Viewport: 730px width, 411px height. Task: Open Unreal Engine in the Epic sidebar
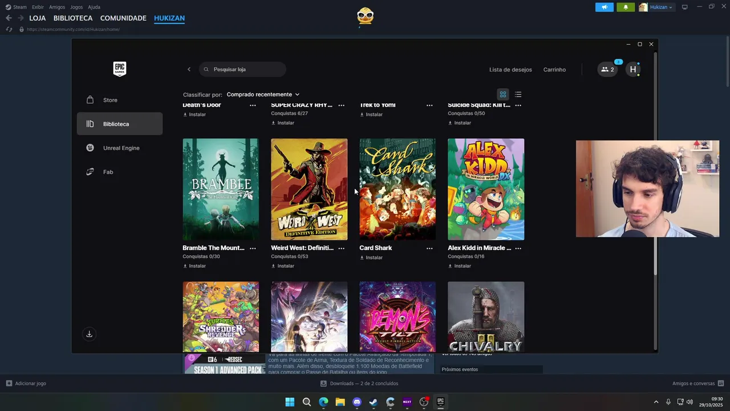click(x=120, y=148)
